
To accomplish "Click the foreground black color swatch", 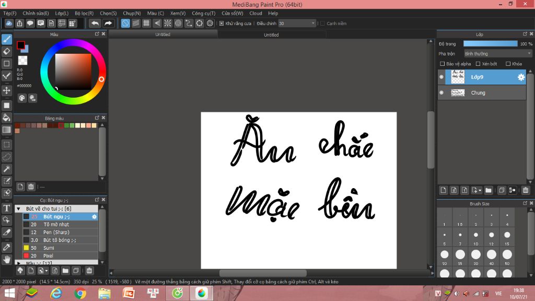I will [x=20, y=45].
